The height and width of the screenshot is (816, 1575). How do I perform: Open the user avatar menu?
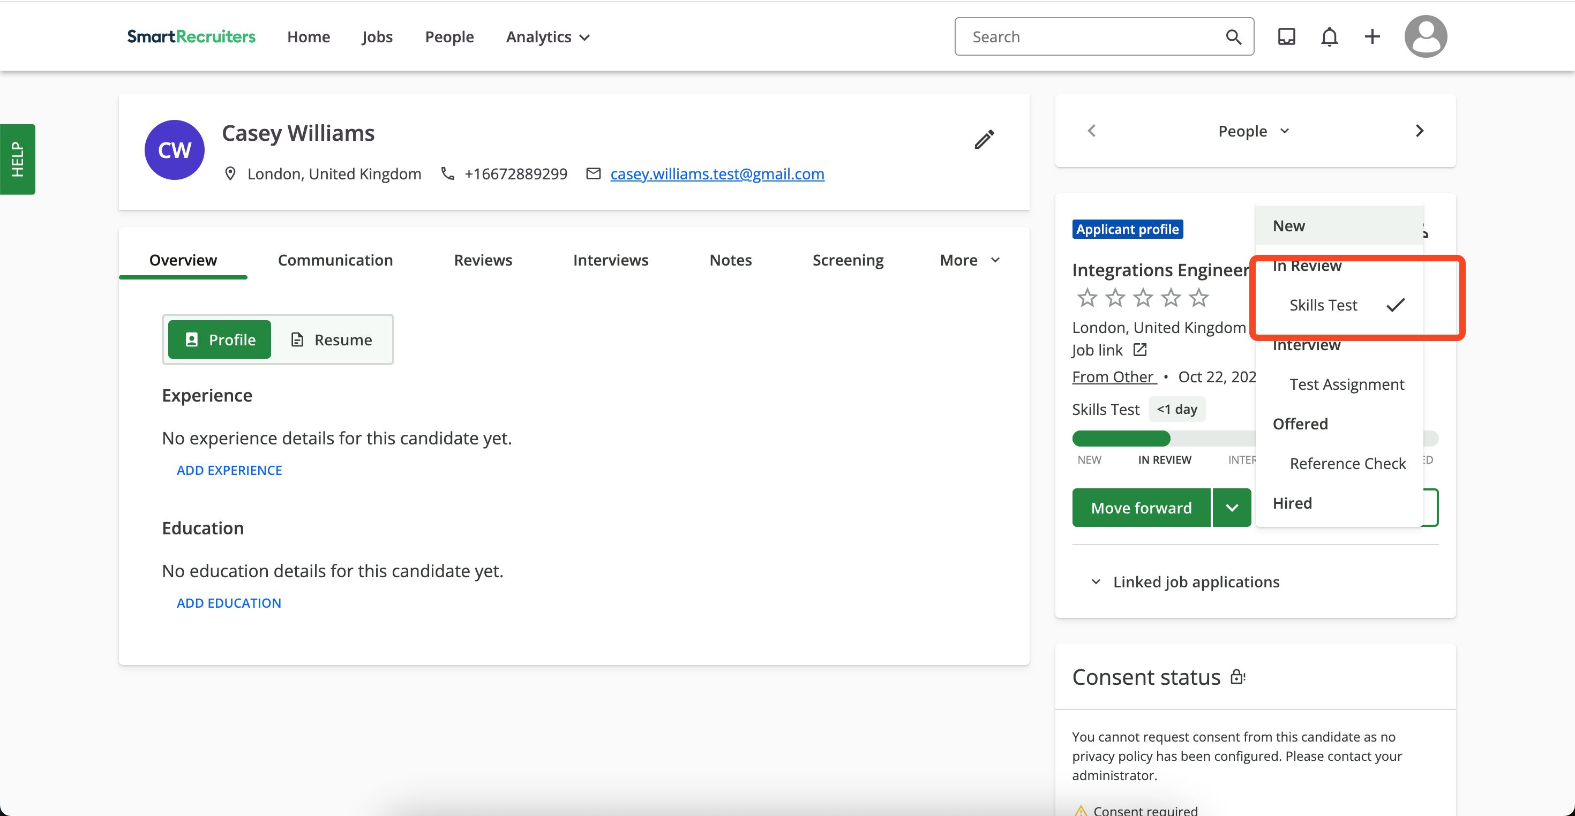pos(1425,36)
